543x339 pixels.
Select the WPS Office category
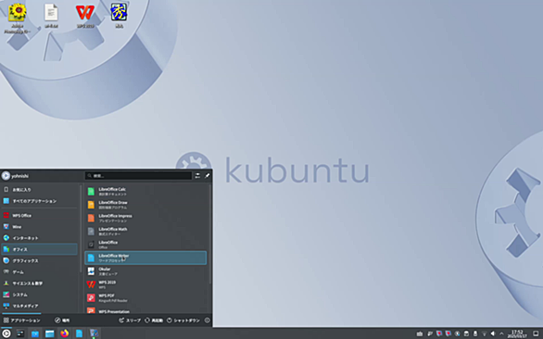(x=40, y=216)
